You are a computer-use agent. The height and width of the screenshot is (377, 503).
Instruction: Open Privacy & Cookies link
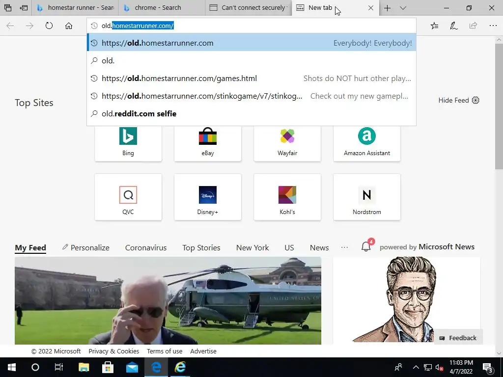(114, 351)
